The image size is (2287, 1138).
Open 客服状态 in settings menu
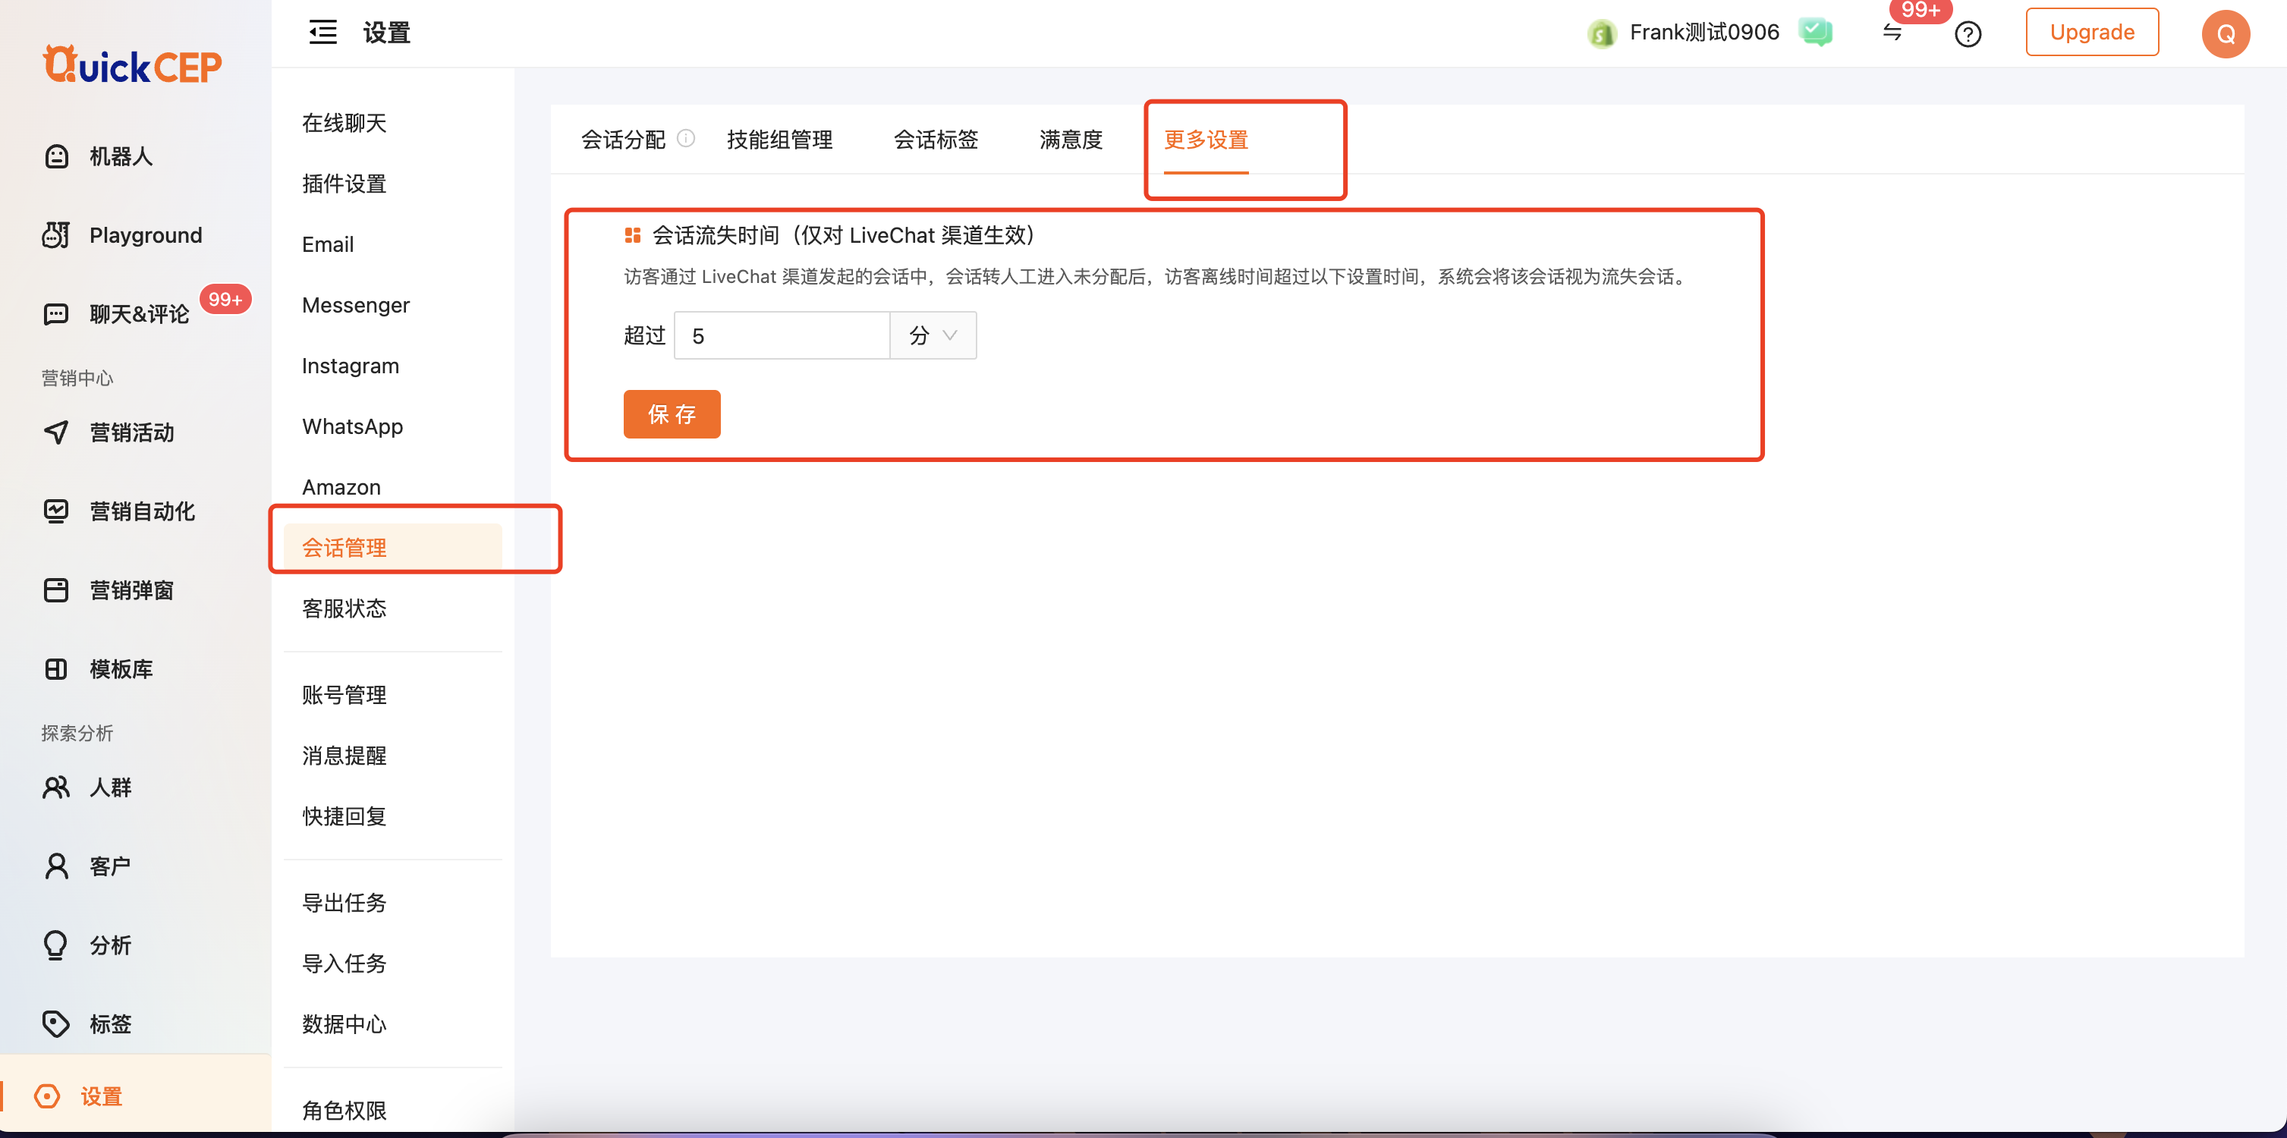pos(344,608)
